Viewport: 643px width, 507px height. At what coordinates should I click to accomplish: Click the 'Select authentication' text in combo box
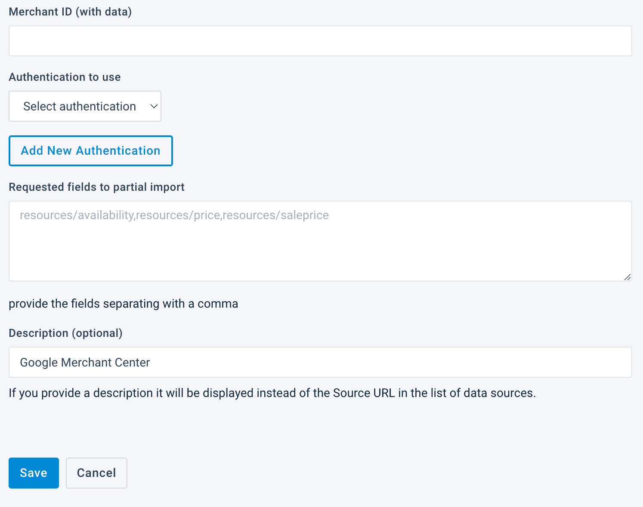coord(80,106)
